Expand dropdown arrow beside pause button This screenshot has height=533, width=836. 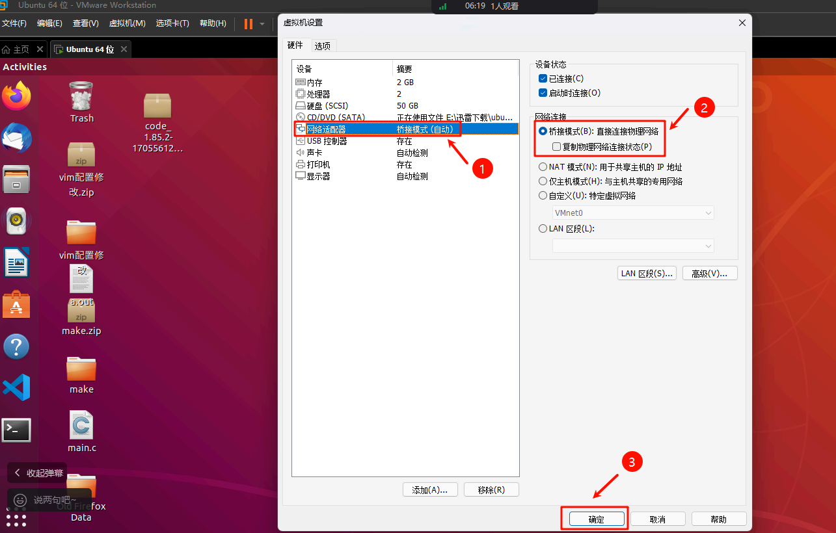pyautogui.click(x=262, y=24)
